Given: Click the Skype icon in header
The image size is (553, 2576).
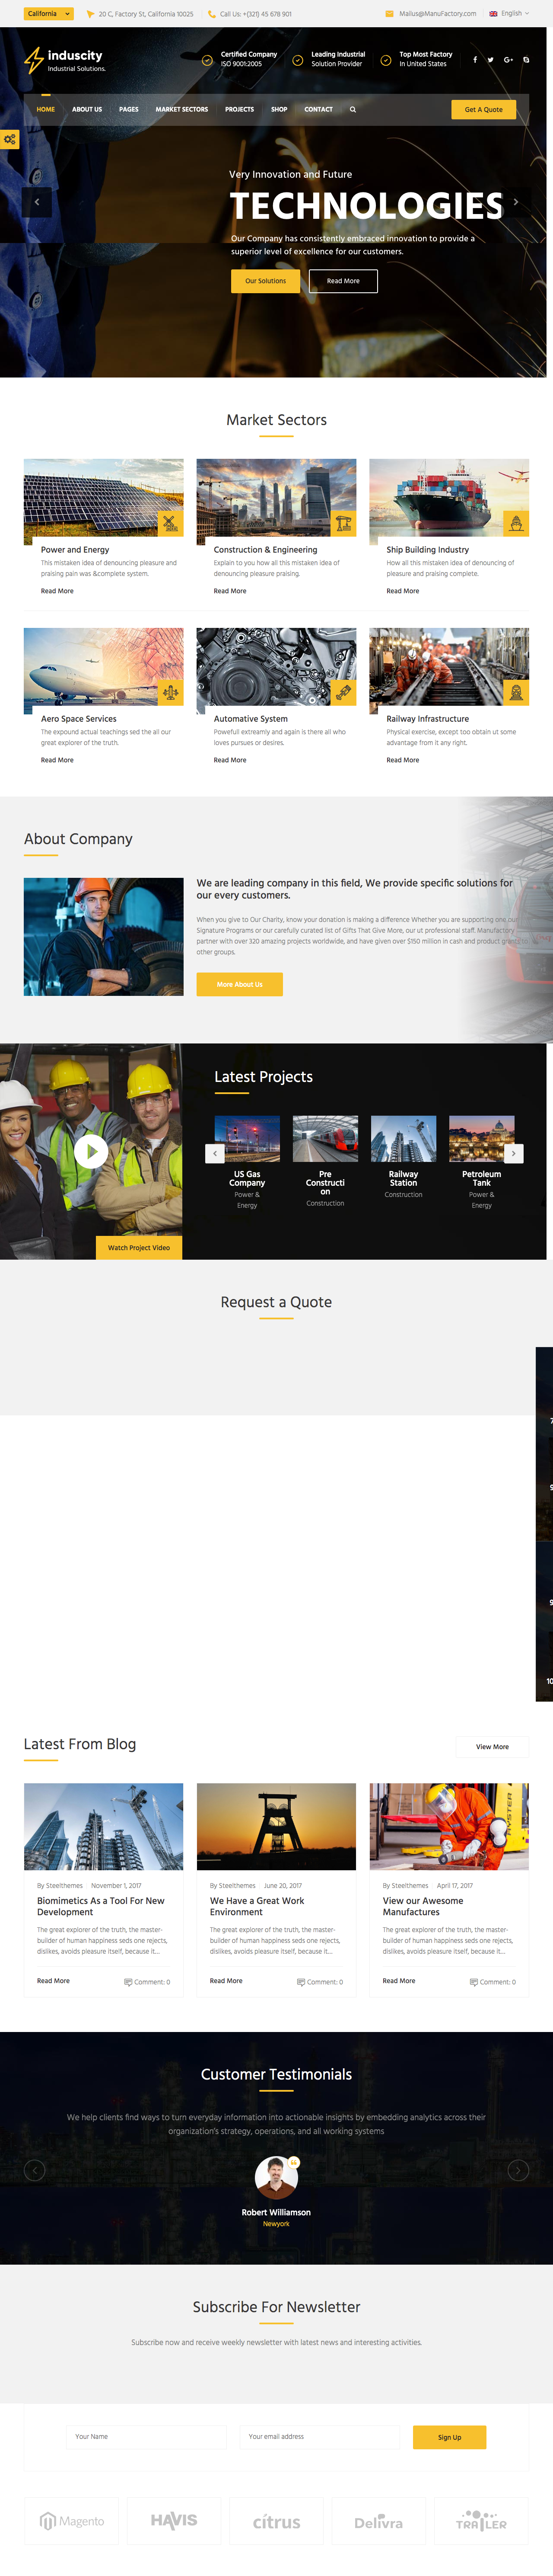Looking at the screenshot, I should click(x=526, y=60).
